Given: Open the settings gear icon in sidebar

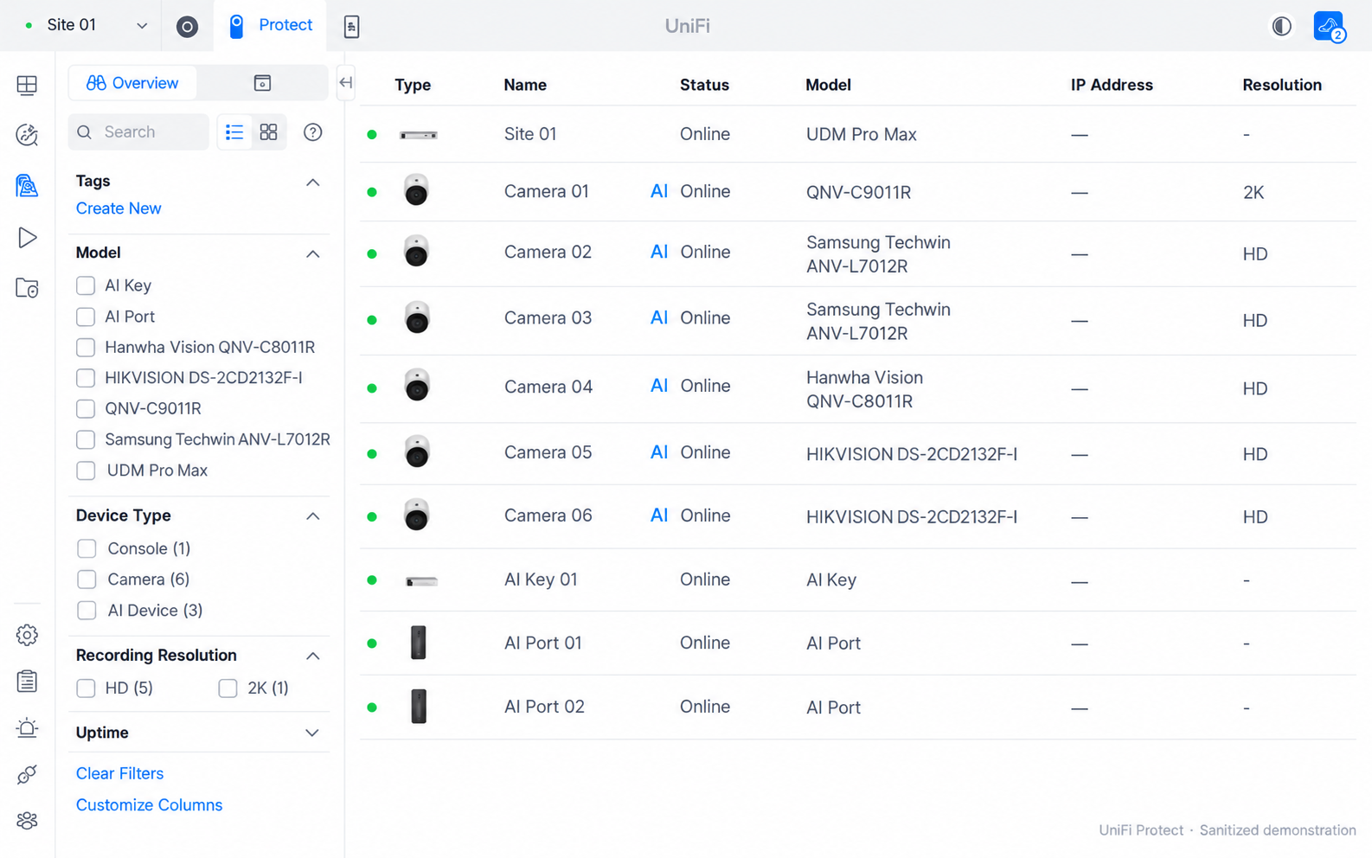Looking at the screenshot, I should (x=27, y=635).
